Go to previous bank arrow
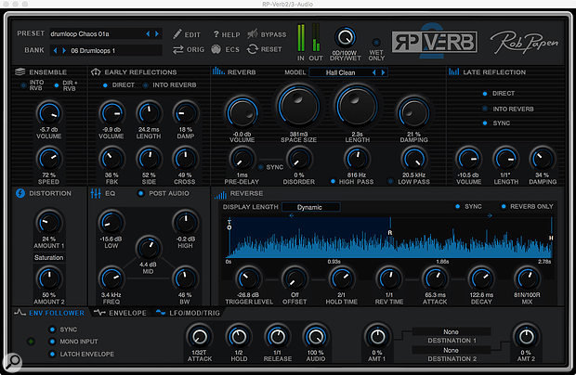This screenshot has width=576, height=375. (x=55, y=50)
